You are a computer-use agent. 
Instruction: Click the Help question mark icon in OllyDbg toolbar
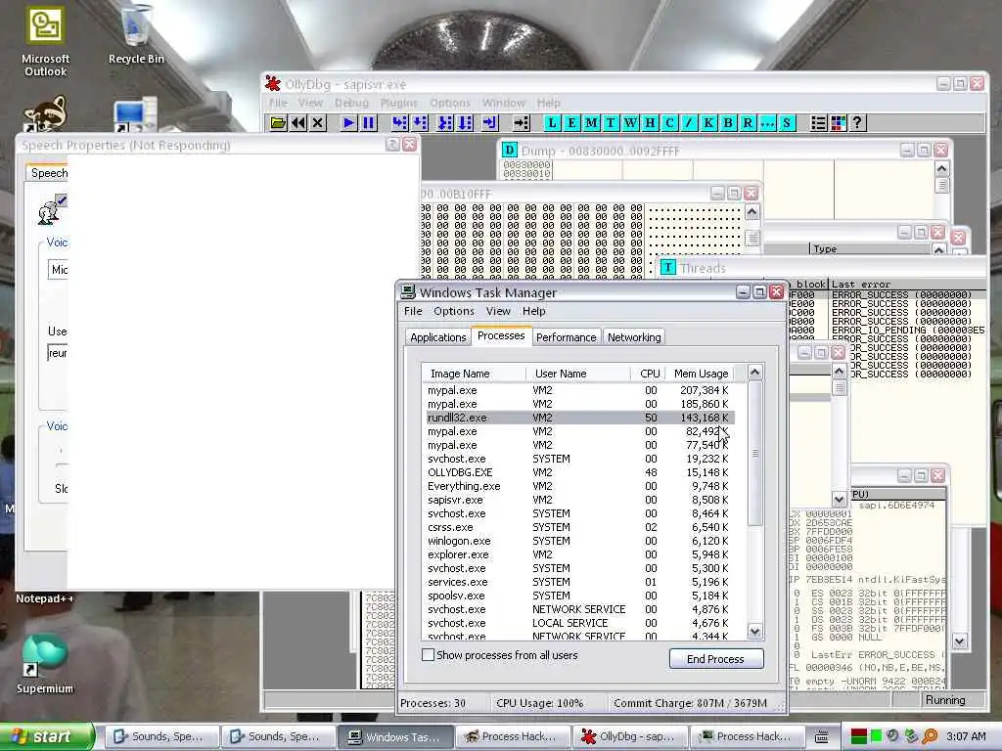(x=858, y=122)
